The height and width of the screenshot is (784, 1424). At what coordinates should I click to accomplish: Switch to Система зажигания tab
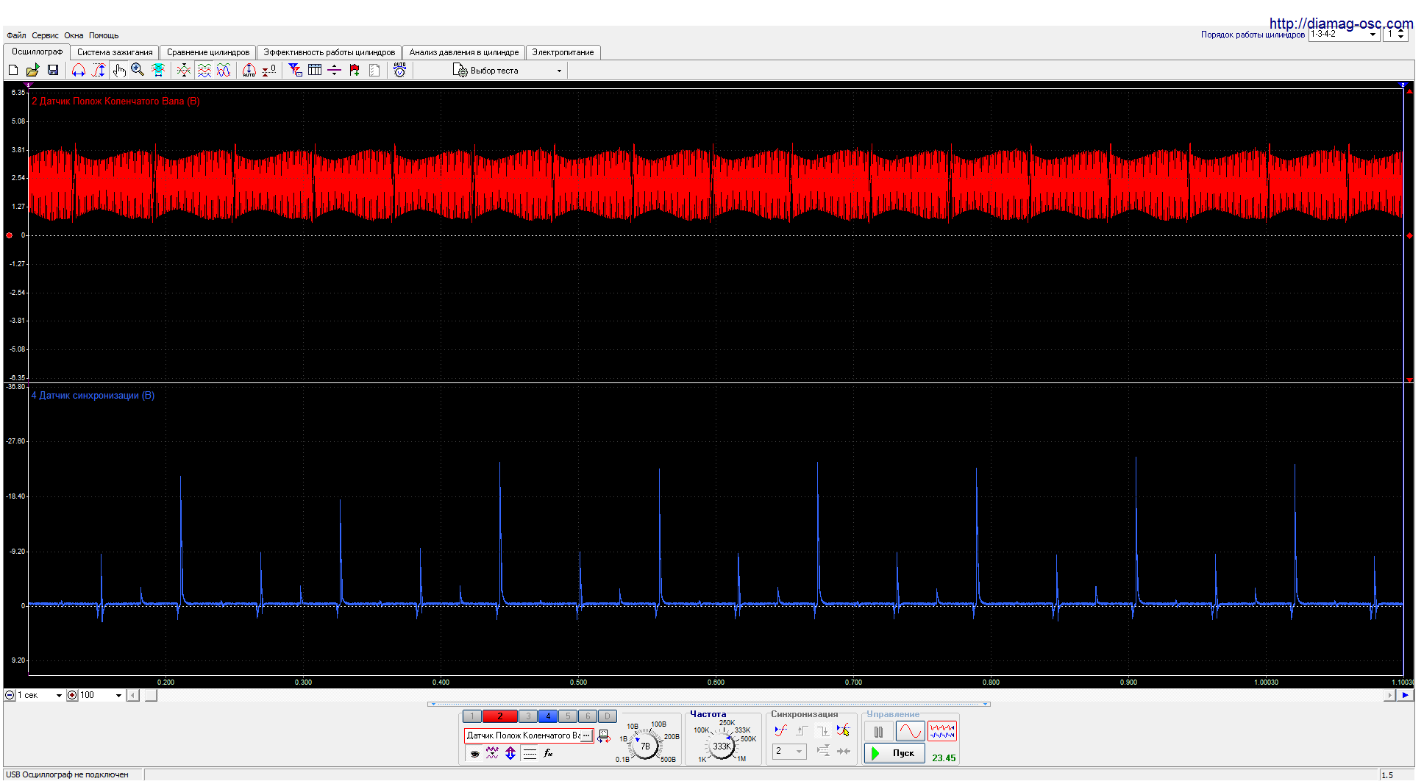click(115, 52)
